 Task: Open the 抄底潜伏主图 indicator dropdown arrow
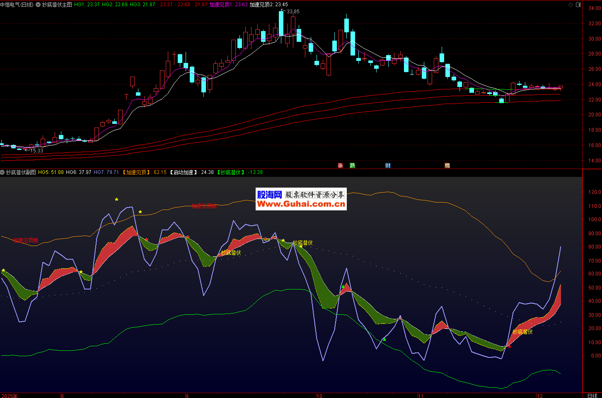pyautogui.click(x=39, y=5)
